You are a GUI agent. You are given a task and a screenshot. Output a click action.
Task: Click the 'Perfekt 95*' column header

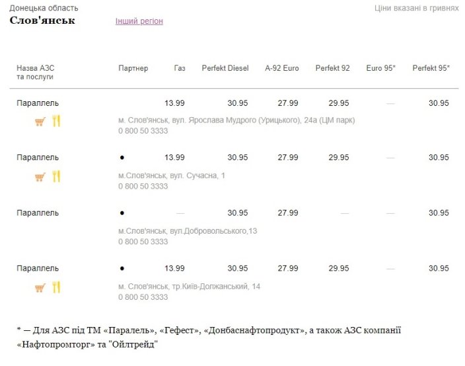(431, 68)
